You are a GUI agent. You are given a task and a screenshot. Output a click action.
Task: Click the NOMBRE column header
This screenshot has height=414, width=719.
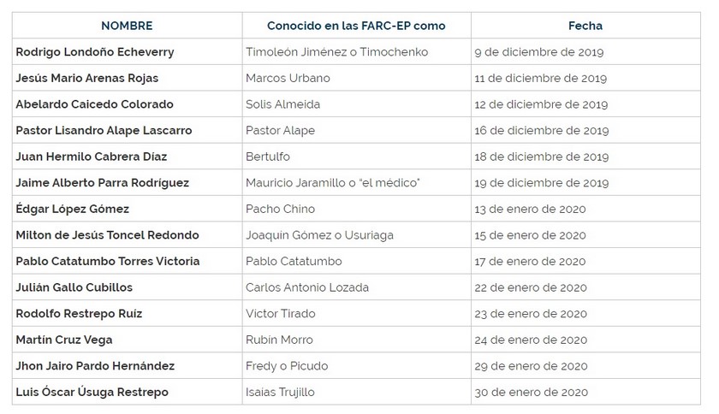(126, 26)
